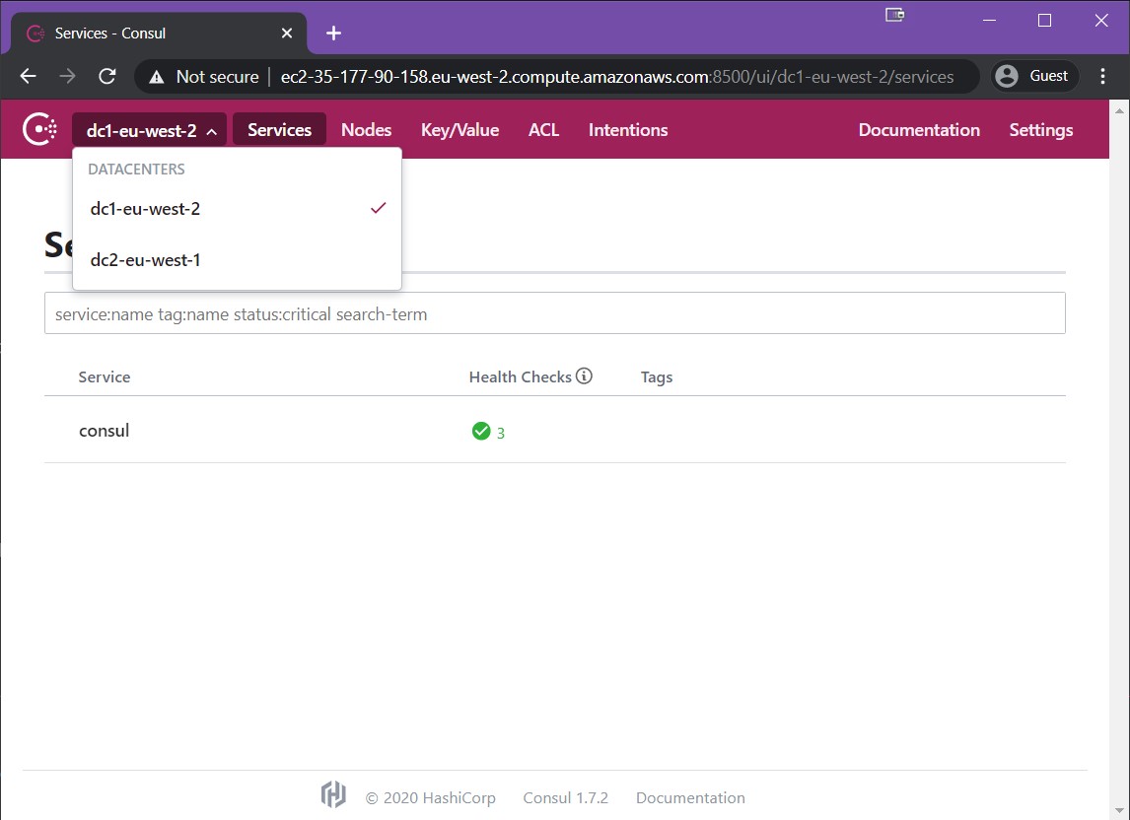Click the Health Checks column header

521,376
